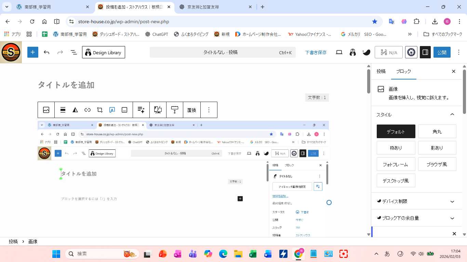This screenshot has width=467, height=262.
Task: Collapse the スタイル section
Action: [x=452, y=115]
